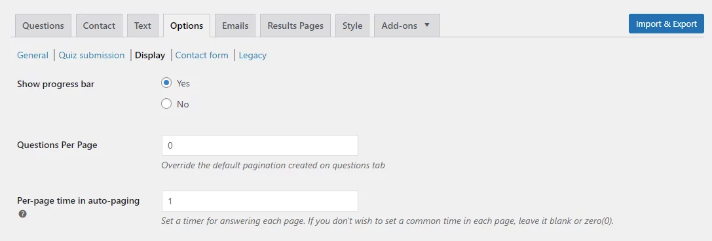Open the Questions tab
The height and width of the screenshot is (241, 712).
point(43,26)
